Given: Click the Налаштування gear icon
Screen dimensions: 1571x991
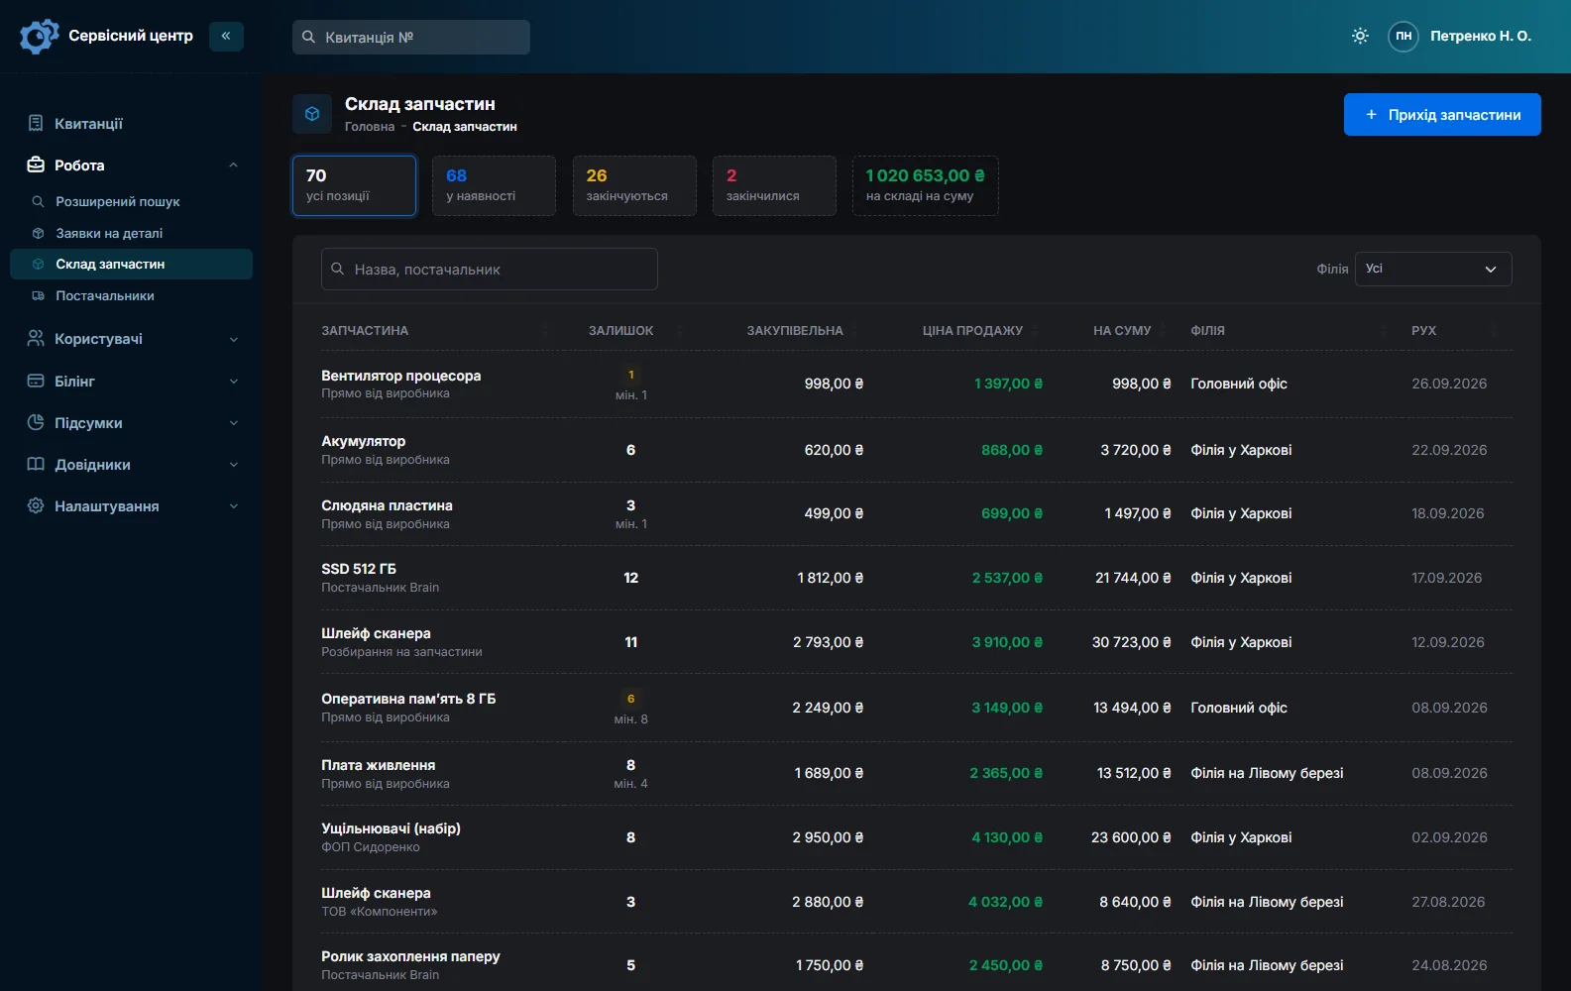Looking at the screenshot, I should [x=36, y=505].
